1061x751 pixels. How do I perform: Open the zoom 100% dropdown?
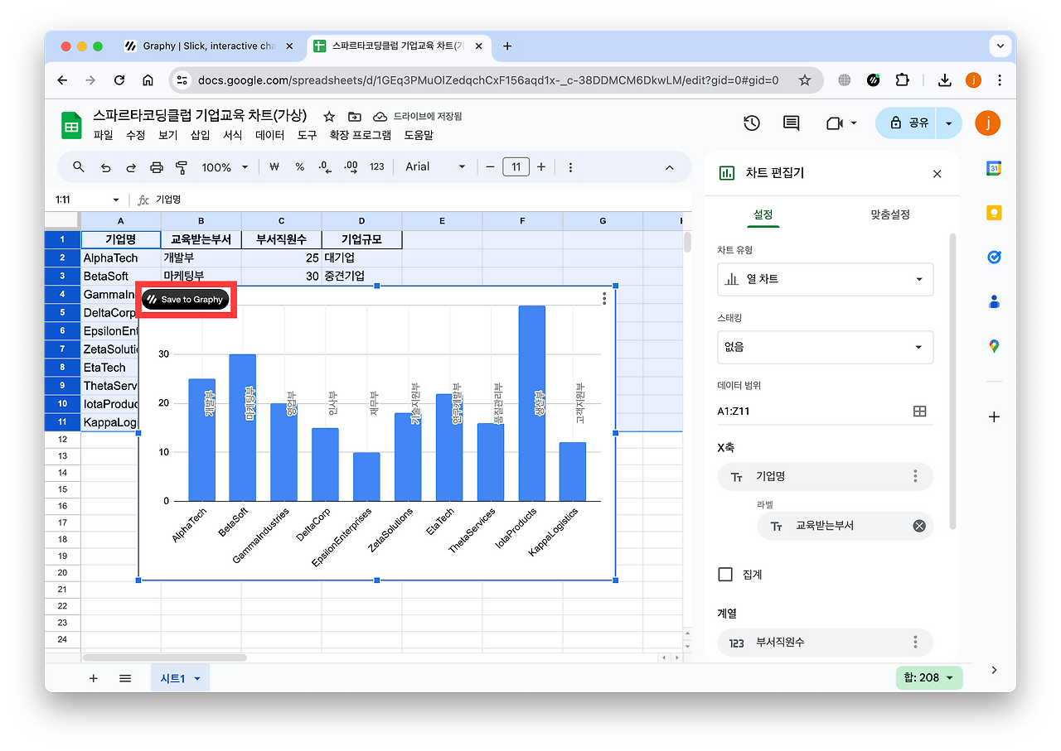coord(225,167)
